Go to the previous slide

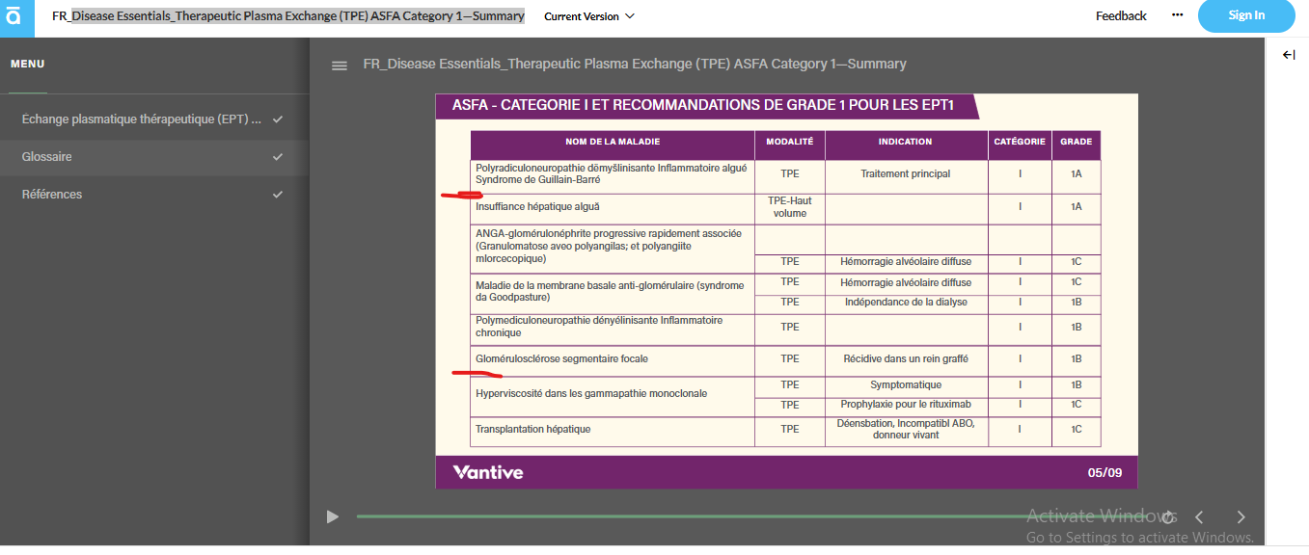click(x=1200, y=517)
